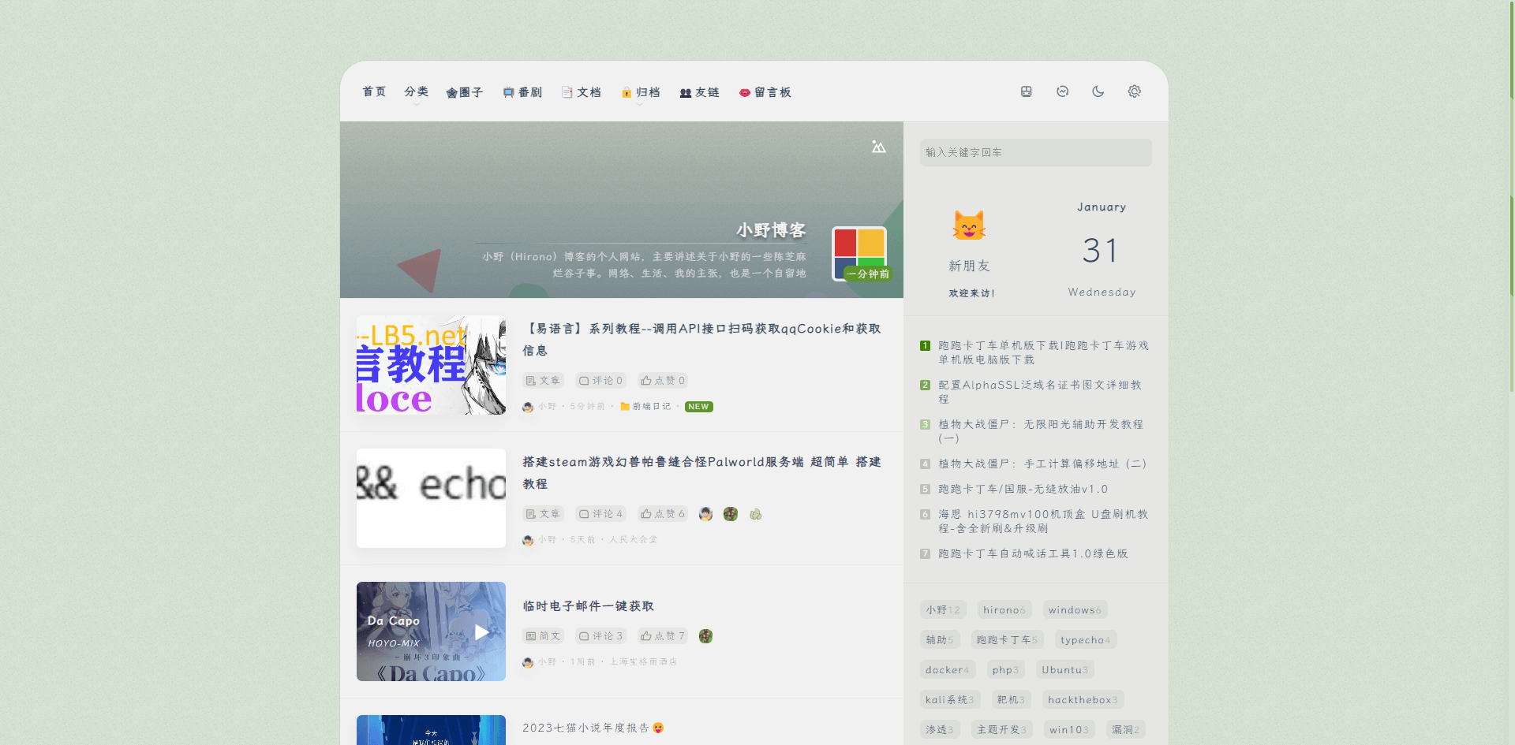This screenshot has height=745, width=1515.
Task: Click the smiling cat emoji icon
Action: click(x=969, y=225)
